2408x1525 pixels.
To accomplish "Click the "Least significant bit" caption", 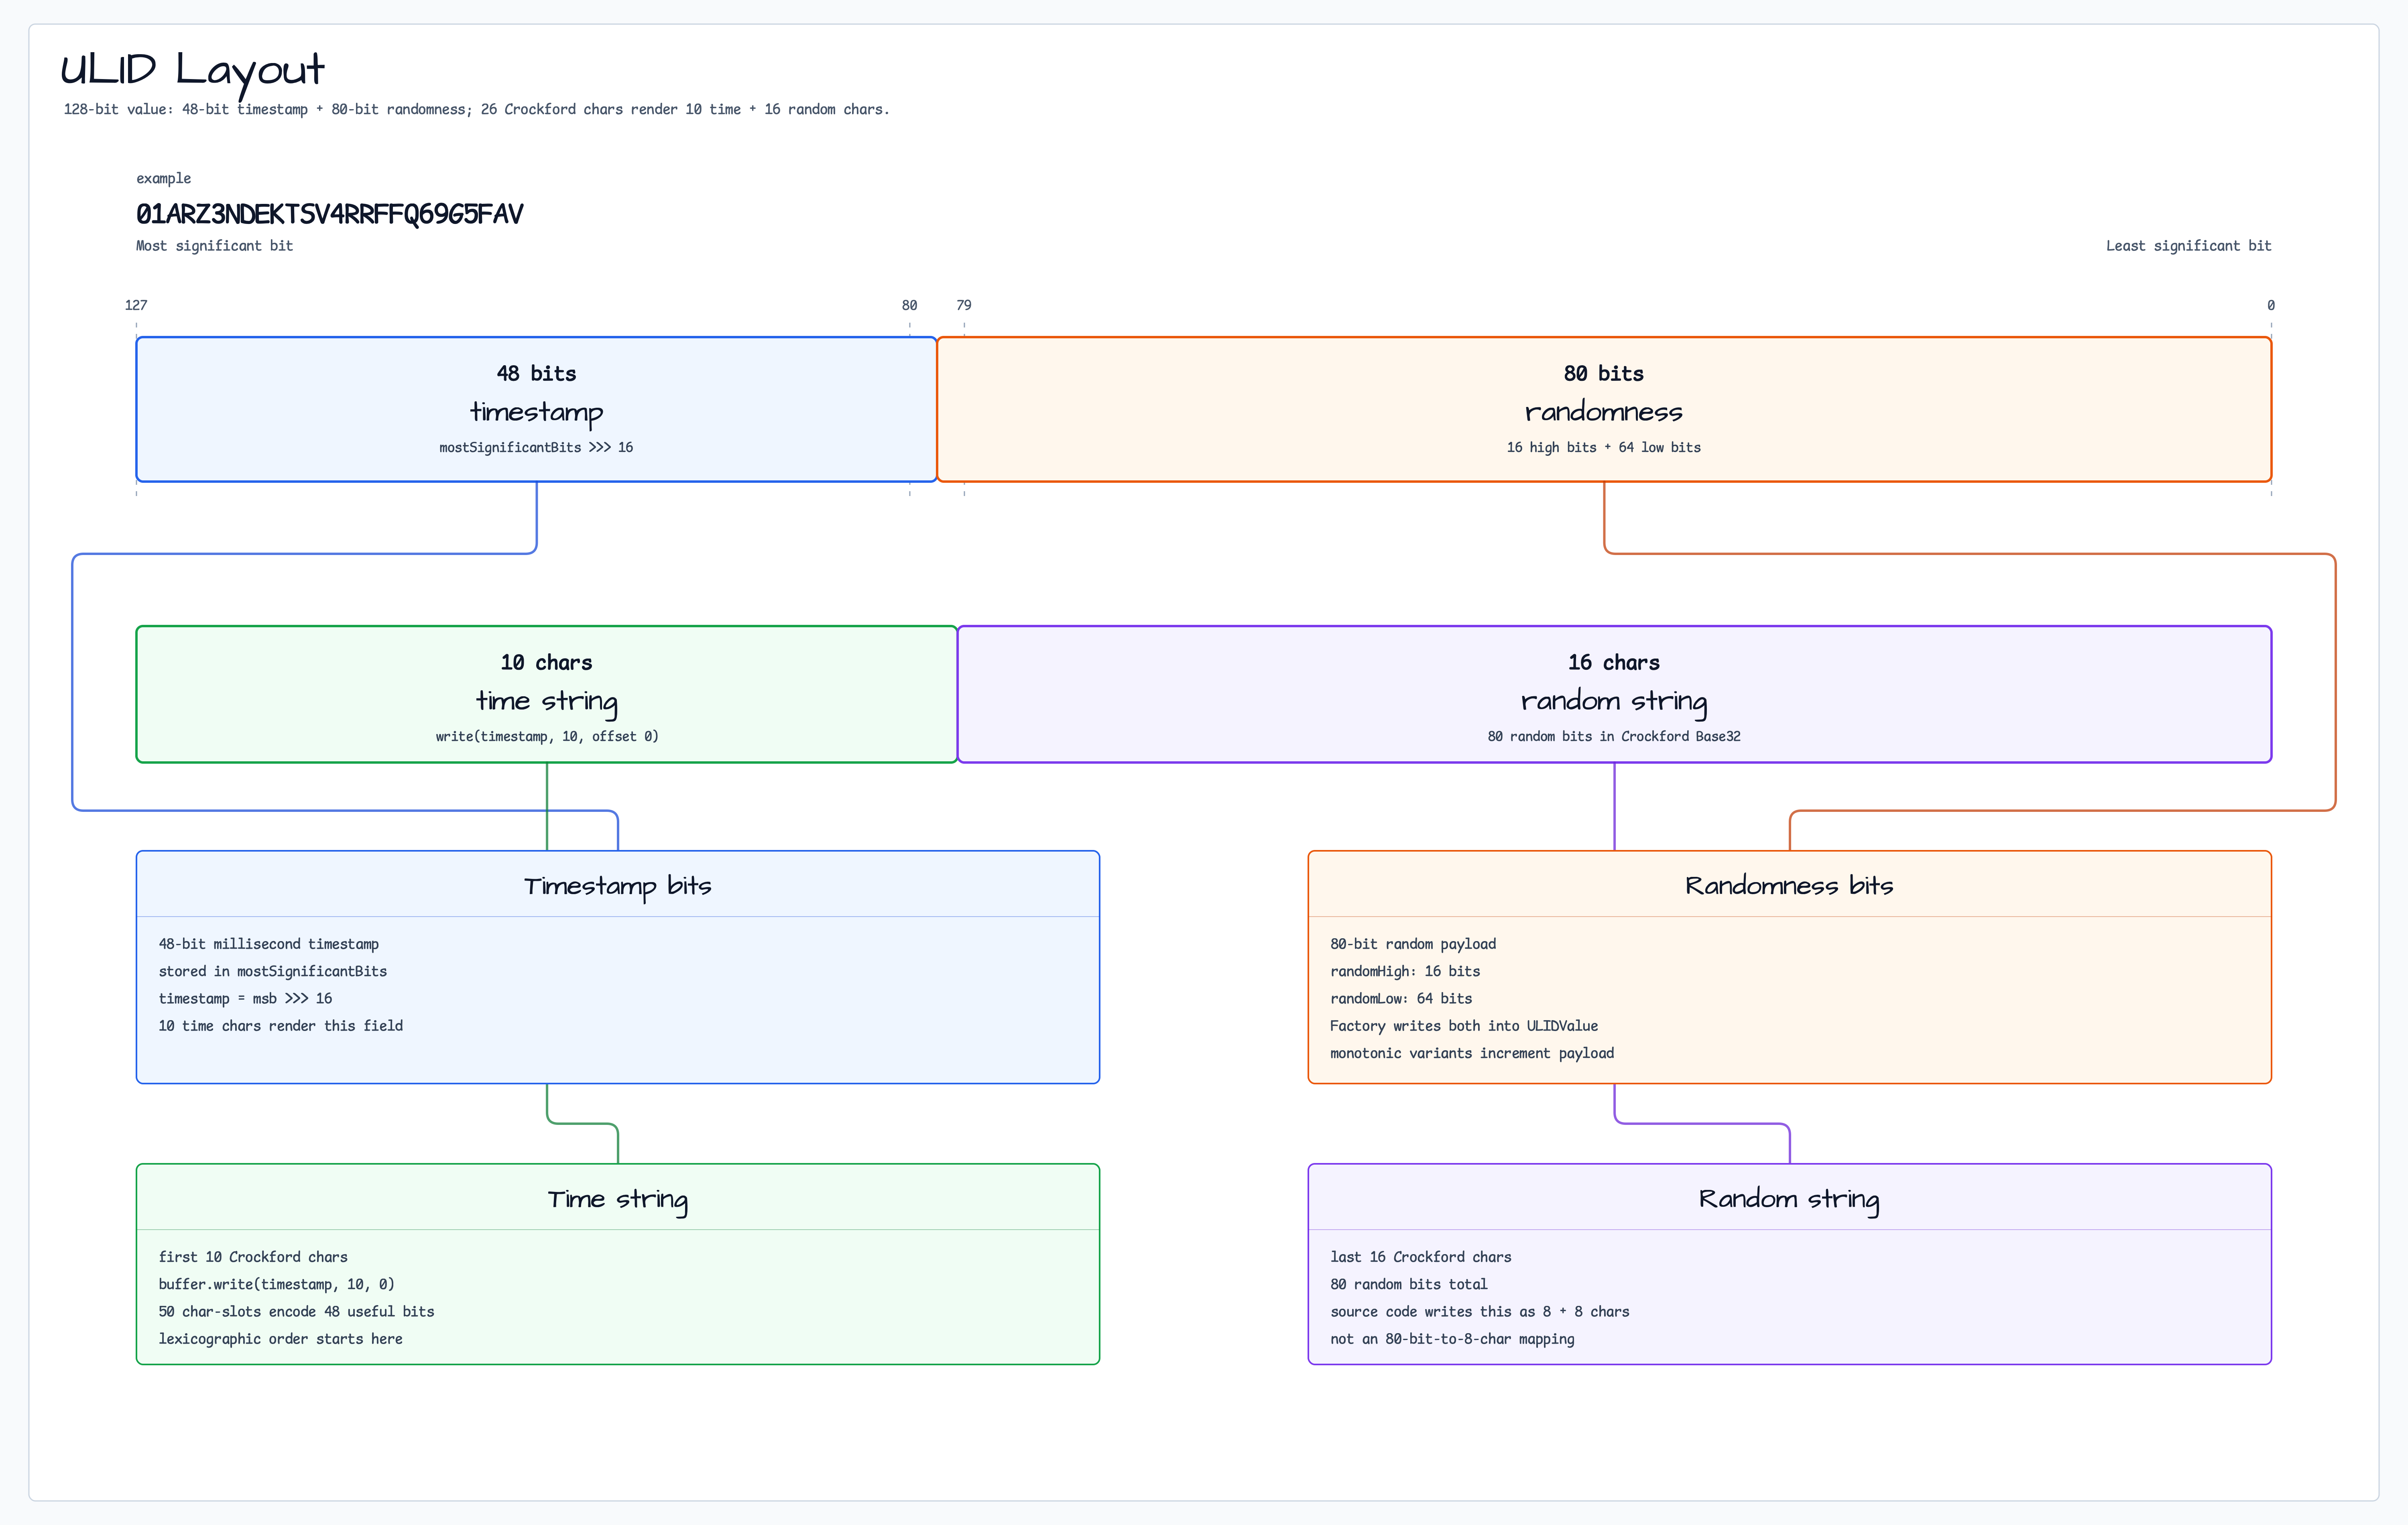I will (x=2188, y=246).
